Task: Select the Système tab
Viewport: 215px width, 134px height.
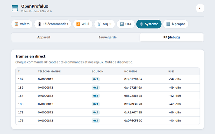Action: click(x=149, y=24)
